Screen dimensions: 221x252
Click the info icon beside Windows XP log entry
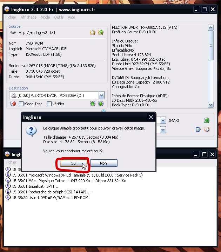coord(8,175)
